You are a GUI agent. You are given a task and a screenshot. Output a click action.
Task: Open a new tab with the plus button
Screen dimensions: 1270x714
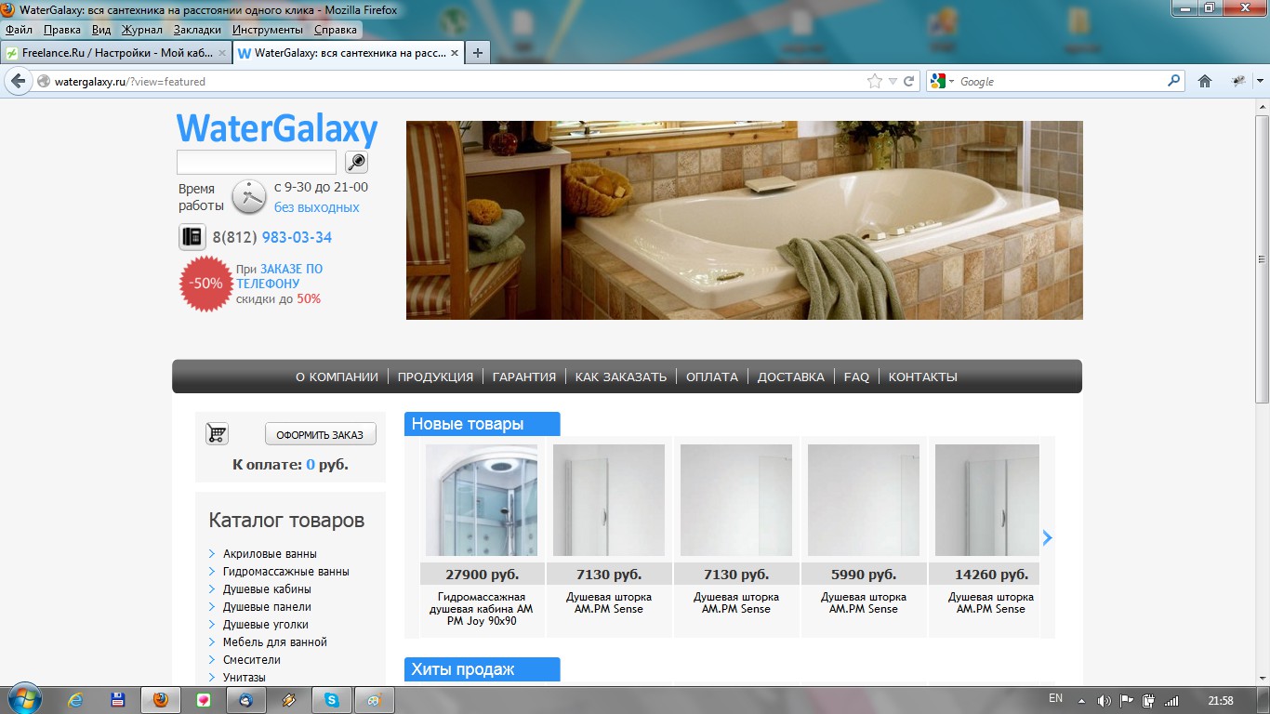[x=477, y=53]
